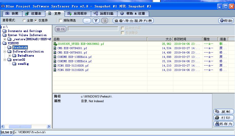Click the funnel filter icon button
This screenshot has height=136, width=235.
[x=96, y=21]
